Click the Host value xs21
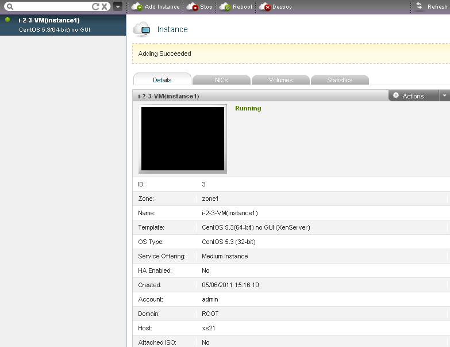450x347 pixels. [x=209, y=328]
